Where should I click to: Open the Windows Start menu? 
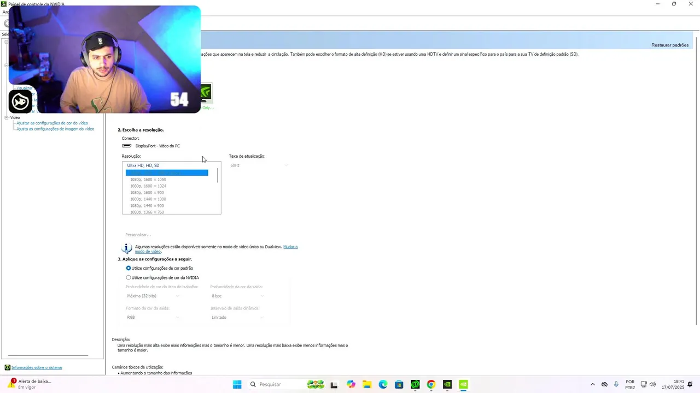coord(237,384)
